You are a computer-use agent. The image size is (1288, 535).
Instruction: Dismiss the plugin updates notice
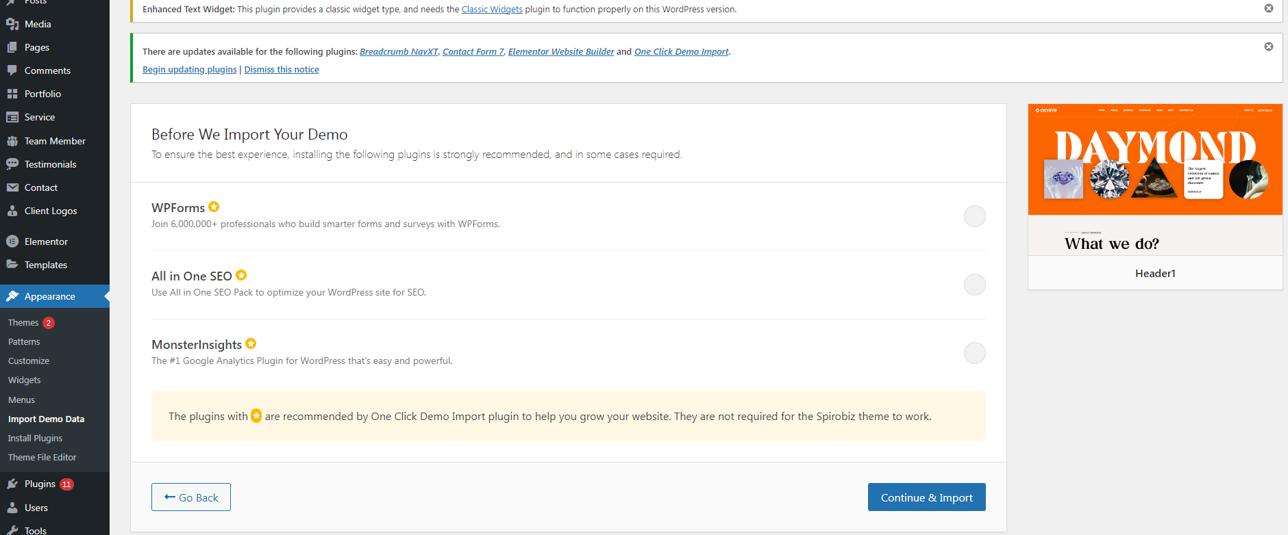[1268, 47]
